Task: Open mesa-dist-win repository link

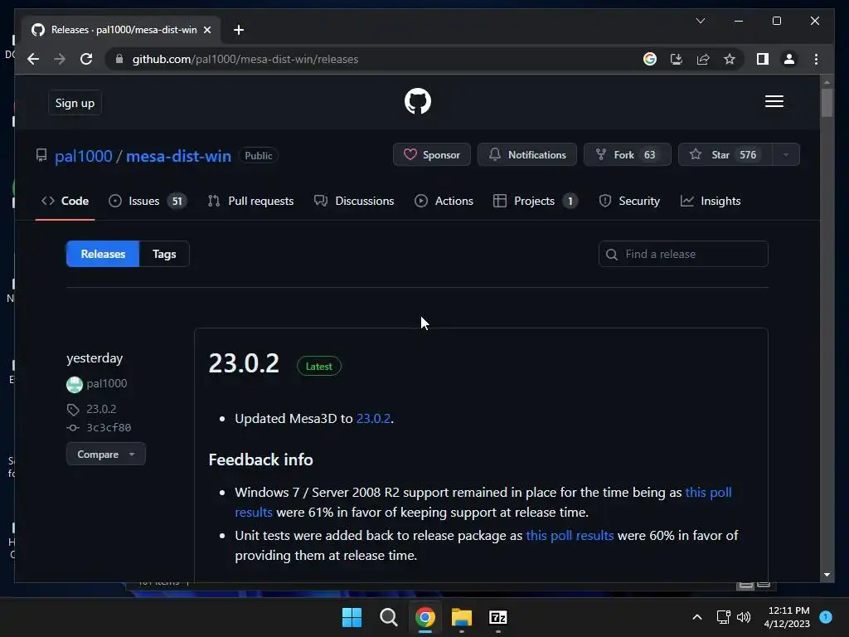Action: [x=178, y=156]
